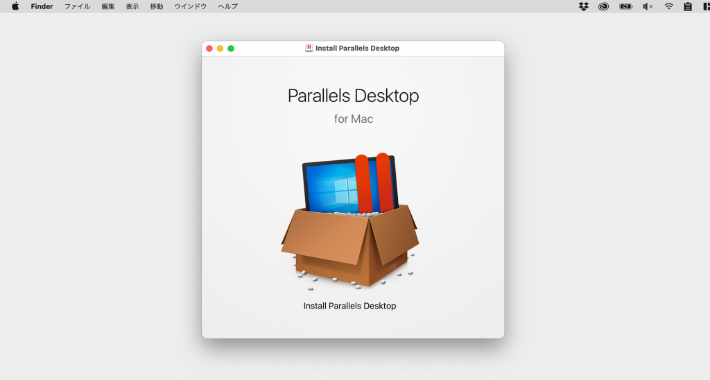Open the Install Parallels Desktop box icon

[349, 221]
